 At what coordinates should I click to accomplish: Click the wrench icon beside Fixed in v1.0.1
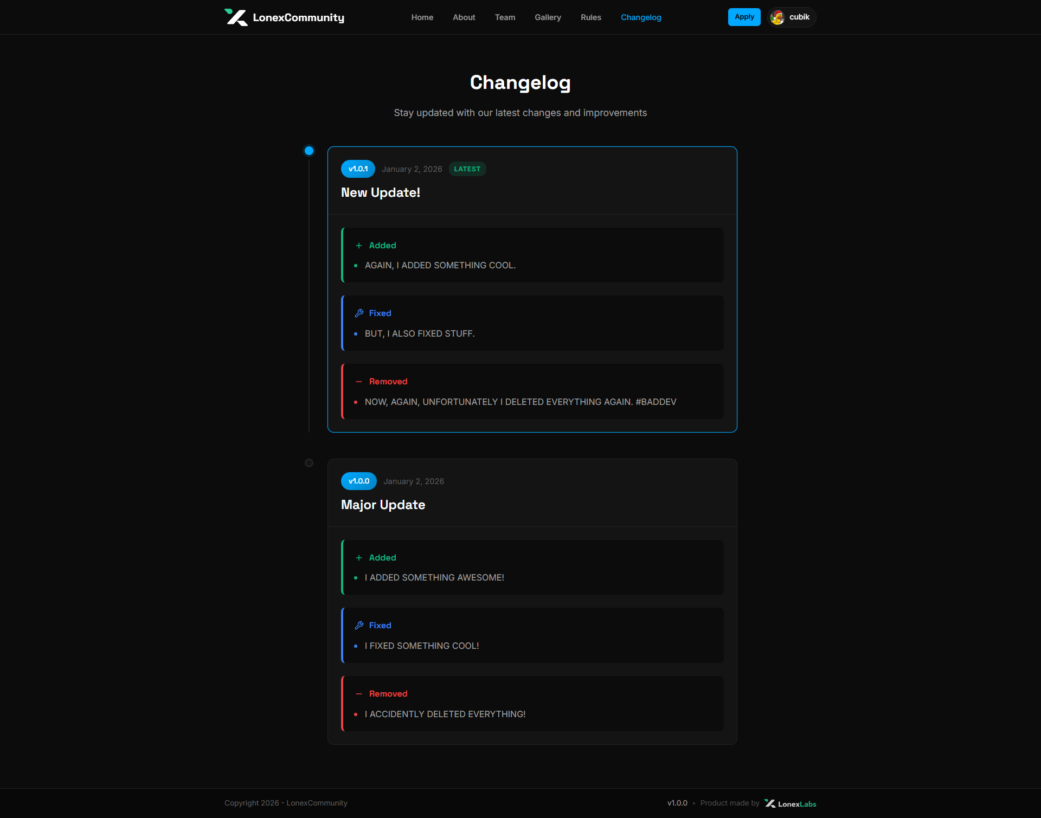(359, 313)
